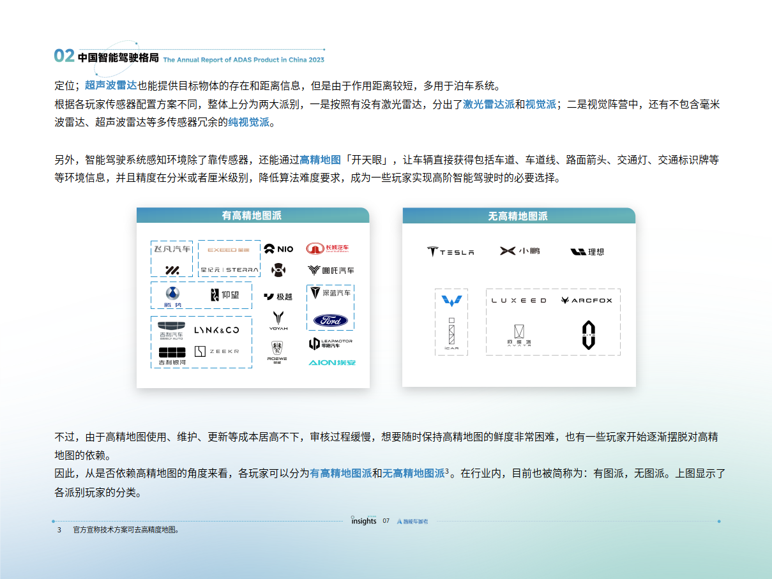
Task: Click the ZEEKR logo
Action: click(x=216, y=351)
